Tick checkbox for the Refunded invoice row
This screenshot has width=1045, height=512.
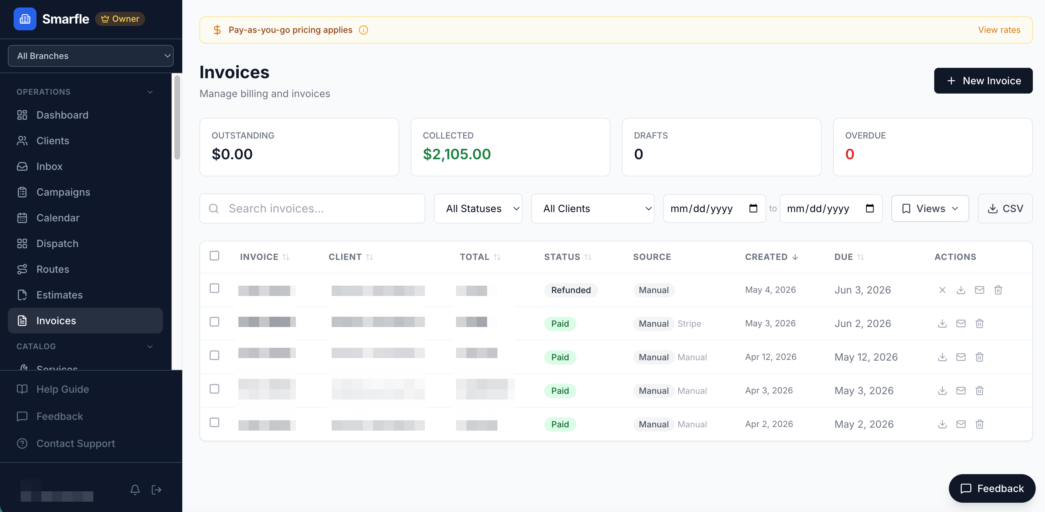pyautogui.click(x=214, y=288)
